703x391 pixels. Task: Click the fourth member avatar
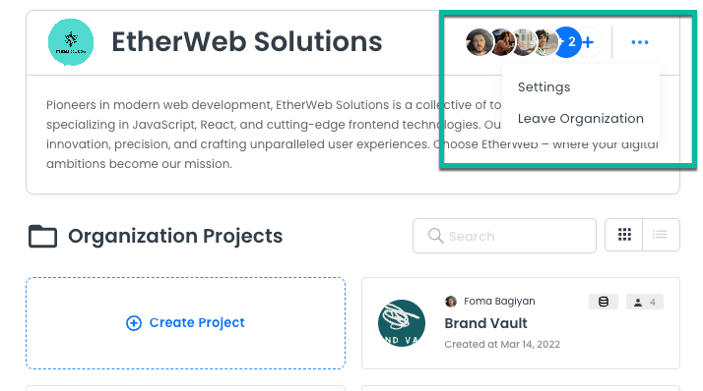click(546, 42)
